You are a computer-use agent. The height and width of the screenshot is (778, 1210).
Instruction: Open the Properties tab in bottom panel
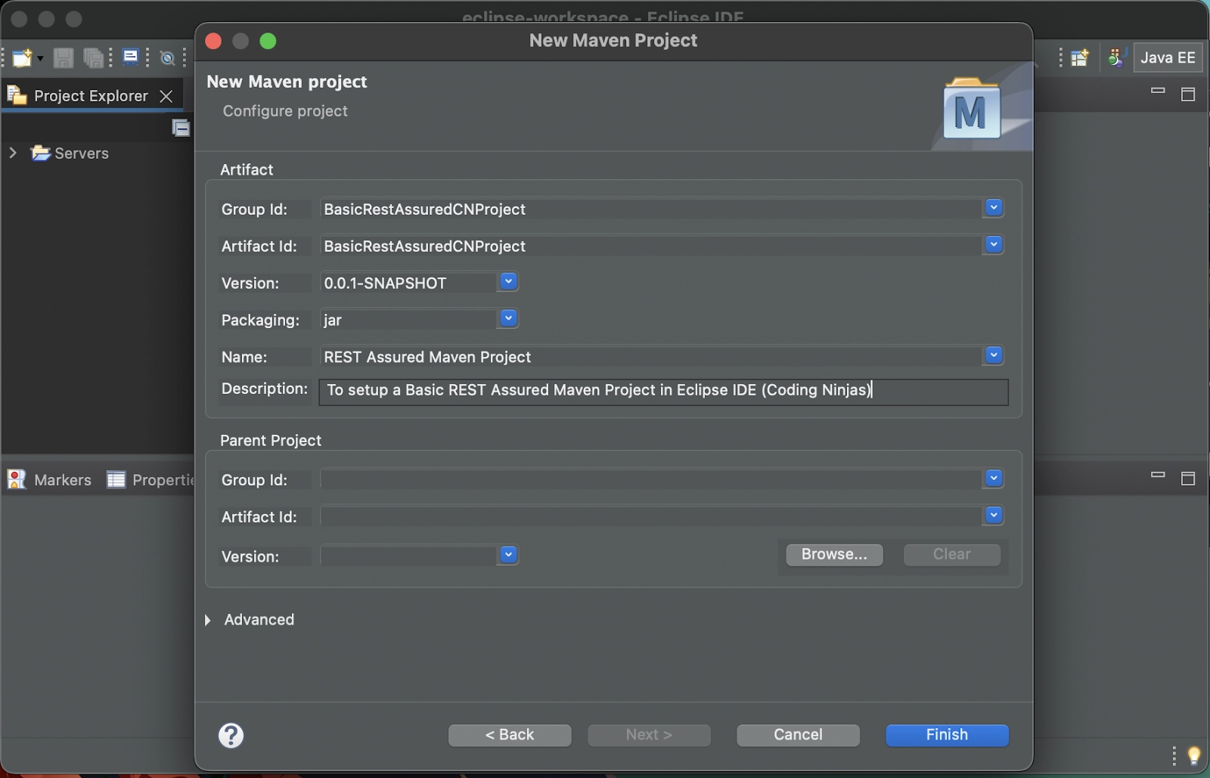[150, 479]
